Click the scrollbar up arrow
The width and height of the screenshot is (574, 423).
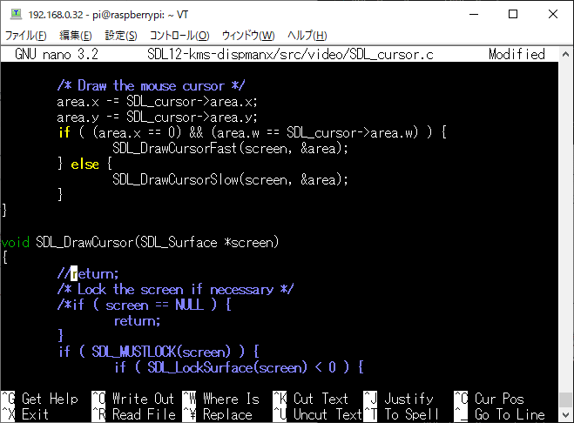click(566, 55)
